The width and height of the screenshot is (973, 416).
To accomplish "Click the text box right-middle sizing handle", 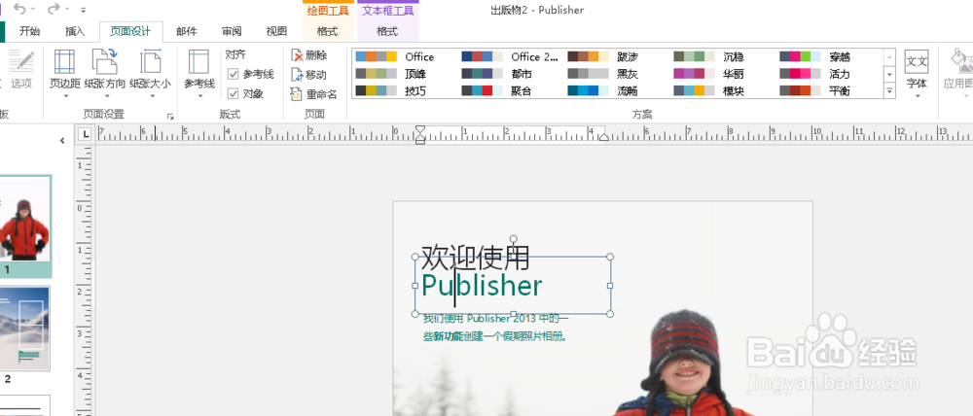I will (x=610, y=285).
